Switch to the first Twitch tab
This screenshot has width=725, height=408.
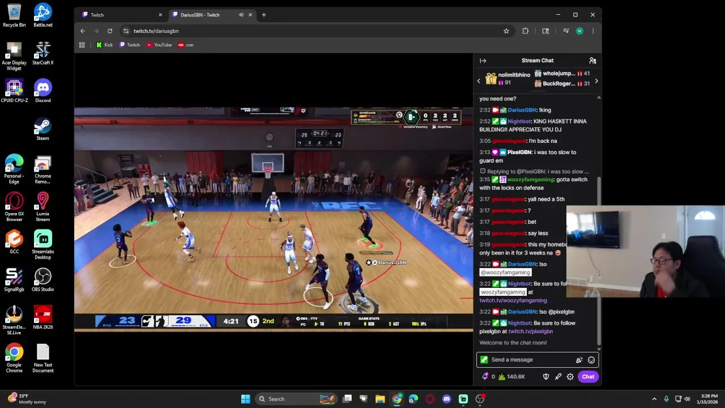pos(121,15)
